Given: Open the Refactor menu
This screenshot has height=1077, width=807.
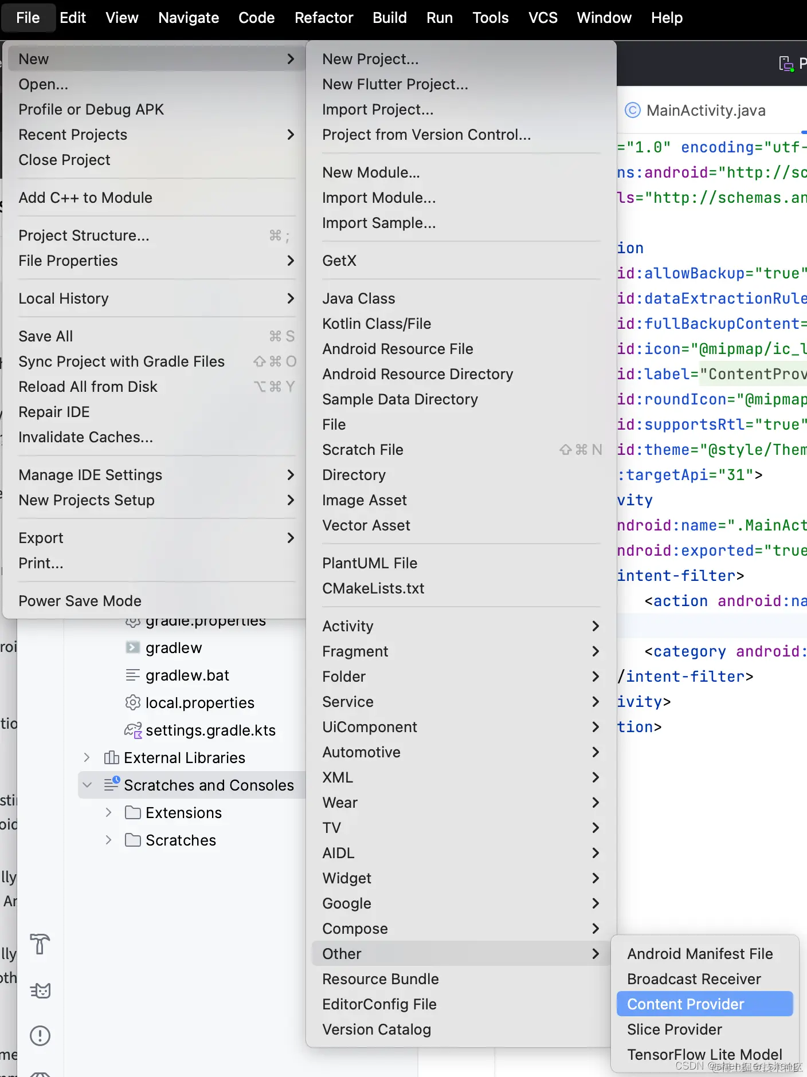Looking at the screenshot, I should click(x=324, y=18).
